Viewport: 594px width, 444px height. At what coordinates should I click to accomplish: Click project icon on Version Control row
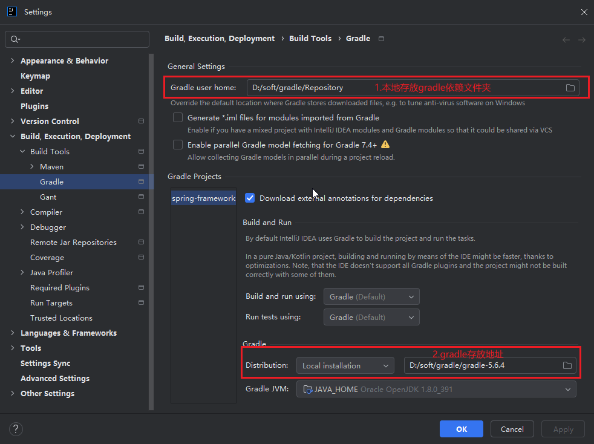[x=142, y=121]
